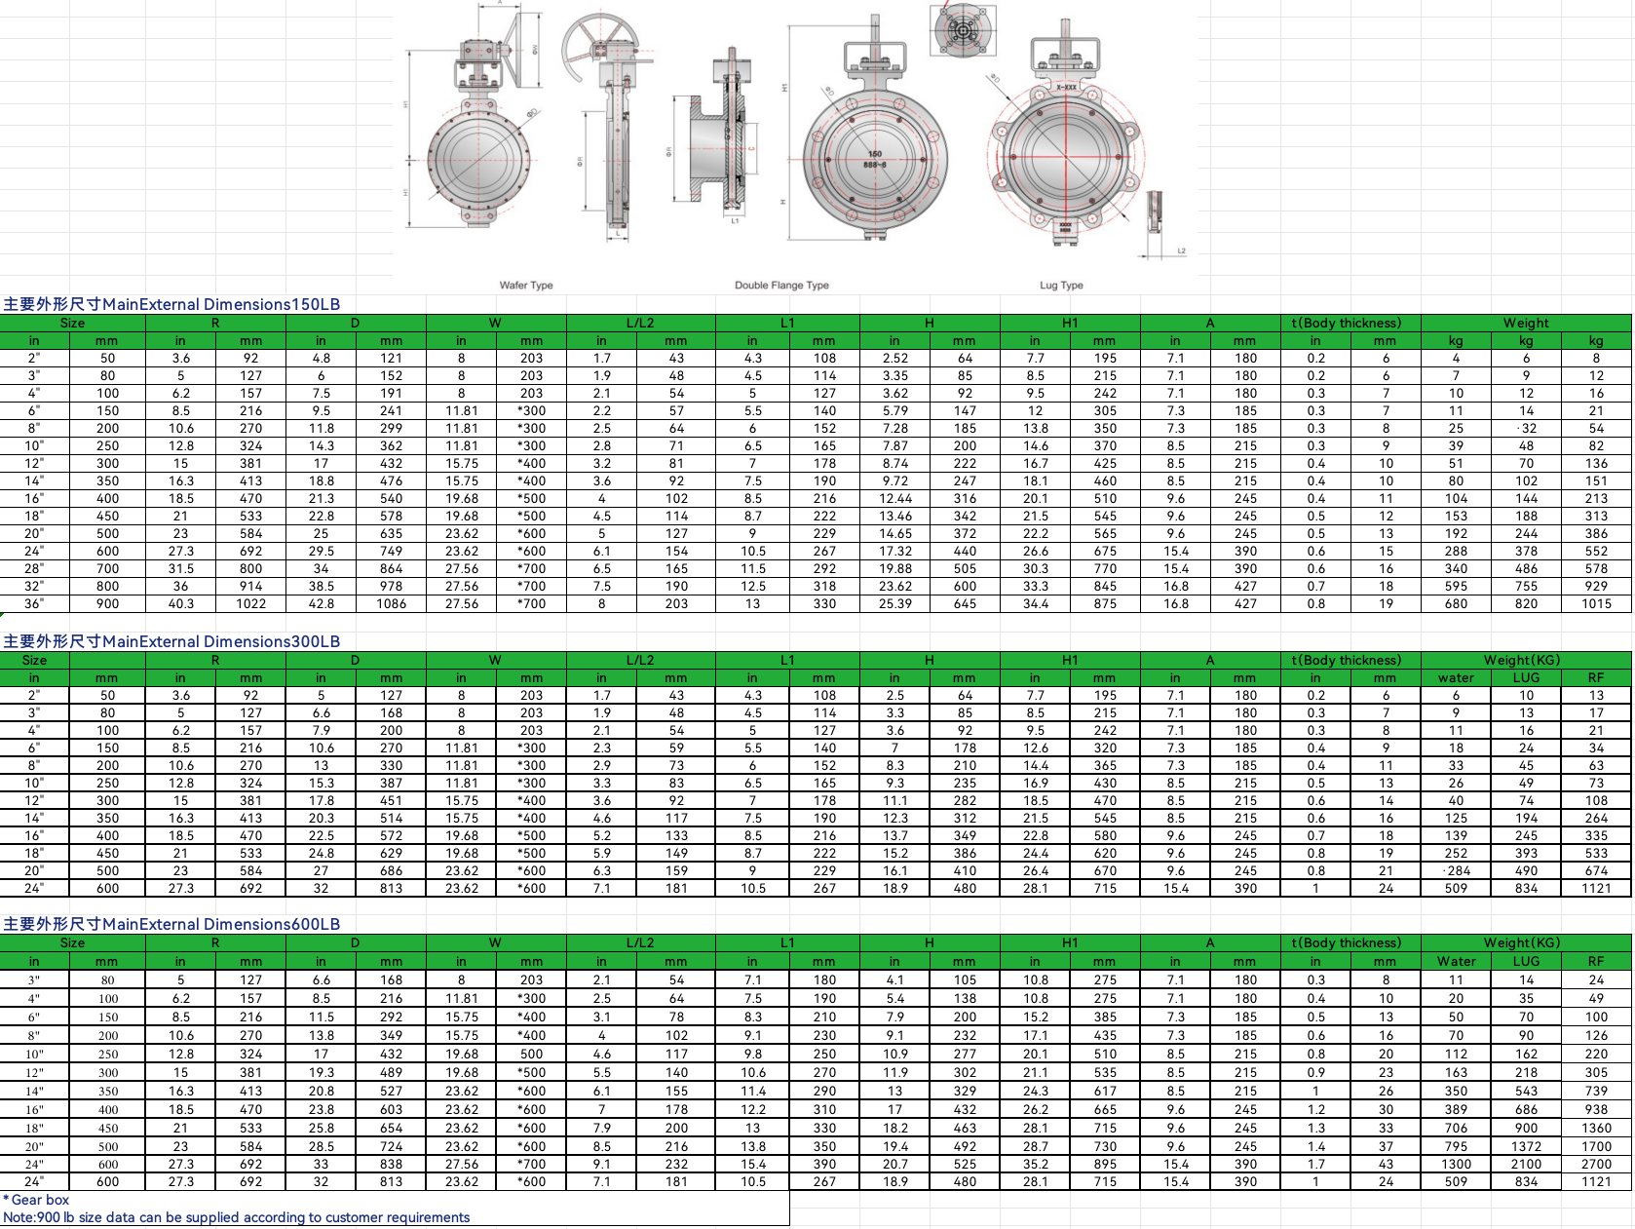This screenshot has width=1635, height=1229.
Task: Select cell with value 914
Action: (x=250, y=587)
